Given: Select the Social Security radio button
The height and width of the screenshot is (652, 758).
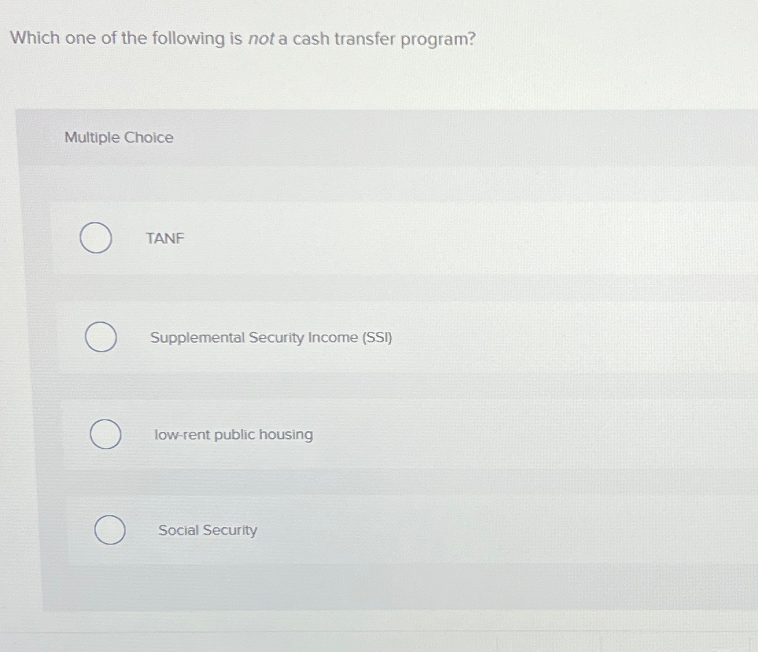Looking at the screenshot, I should [110, 530].
